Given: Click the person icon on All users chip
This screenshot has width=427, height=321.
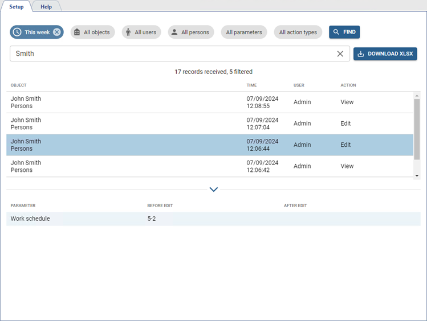Looking at the screenshot, I should click(128, 32).
